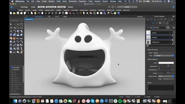185x104 pixels.
Task: Click the add material plus button
Action: point(147,46)
